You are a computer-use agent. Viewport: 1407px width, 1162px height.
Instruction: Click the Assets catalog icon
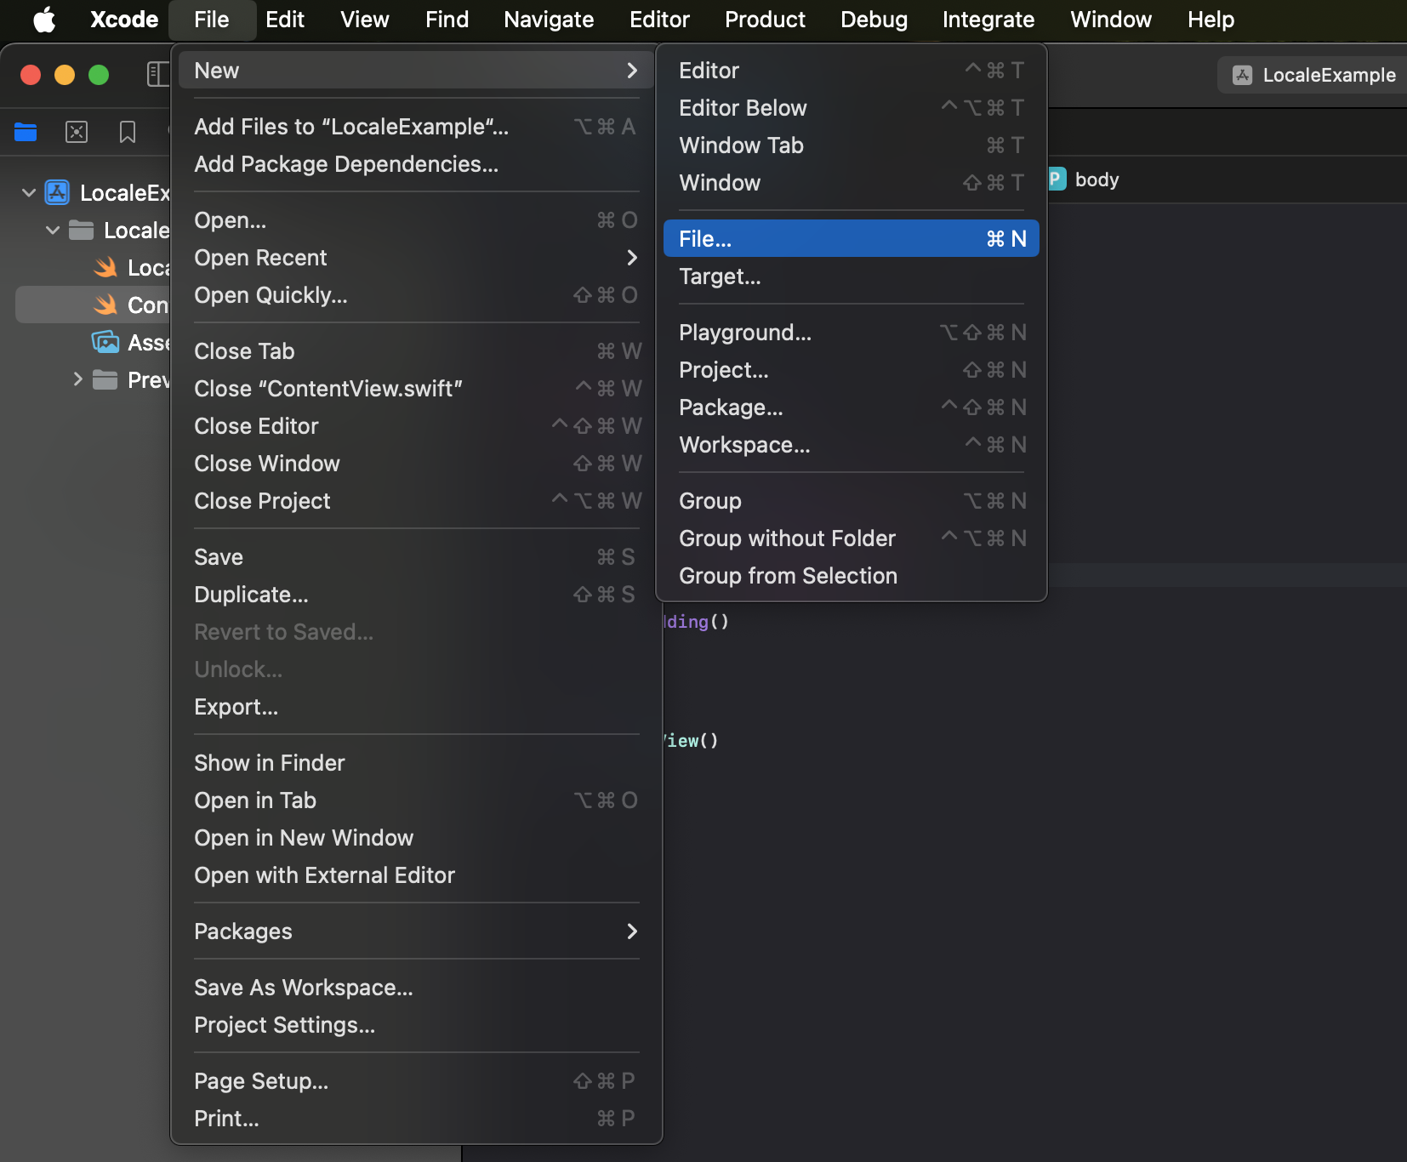point(105,342)
